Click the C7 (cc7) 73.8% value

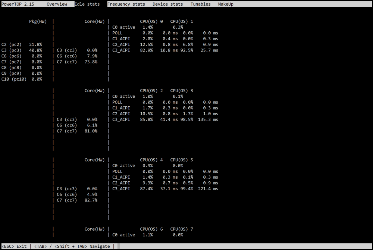tap(91, 62)
